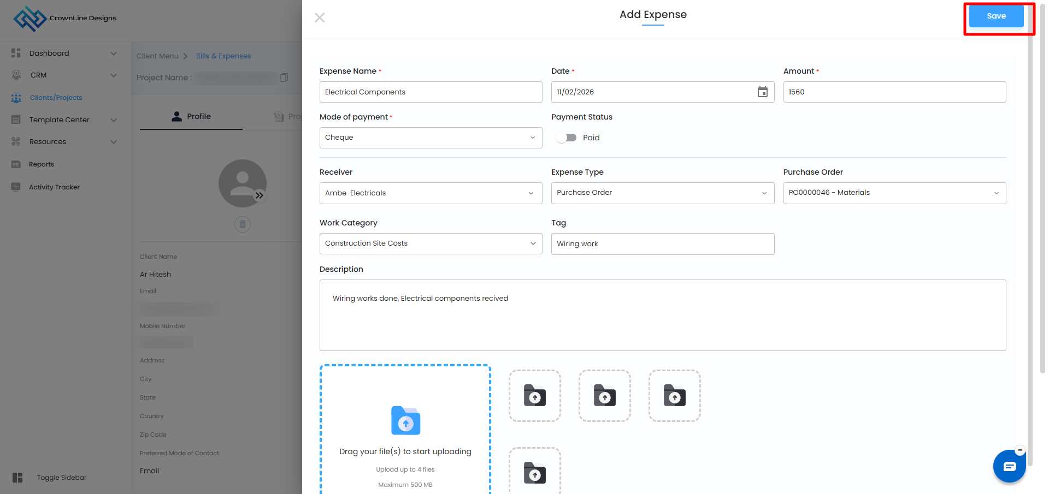Click the first small upload slot
1049x494 pixels.
[535, 396]
